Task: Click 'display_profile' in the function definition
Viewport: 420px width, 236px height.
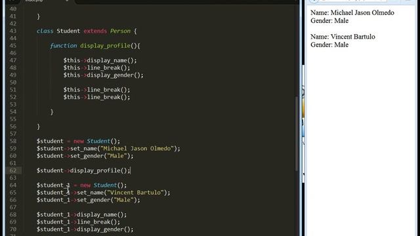Action: pyautogui.click(x=105, y=46)
